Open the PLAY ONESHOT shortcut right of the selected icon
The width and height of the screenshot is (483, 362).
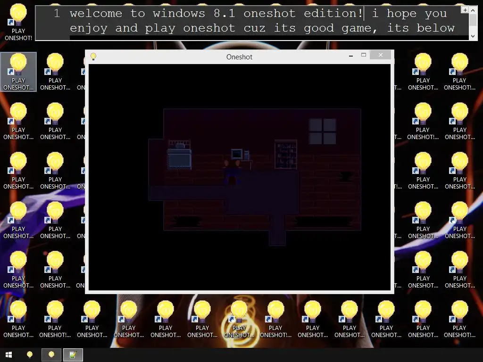click(55, 72)
